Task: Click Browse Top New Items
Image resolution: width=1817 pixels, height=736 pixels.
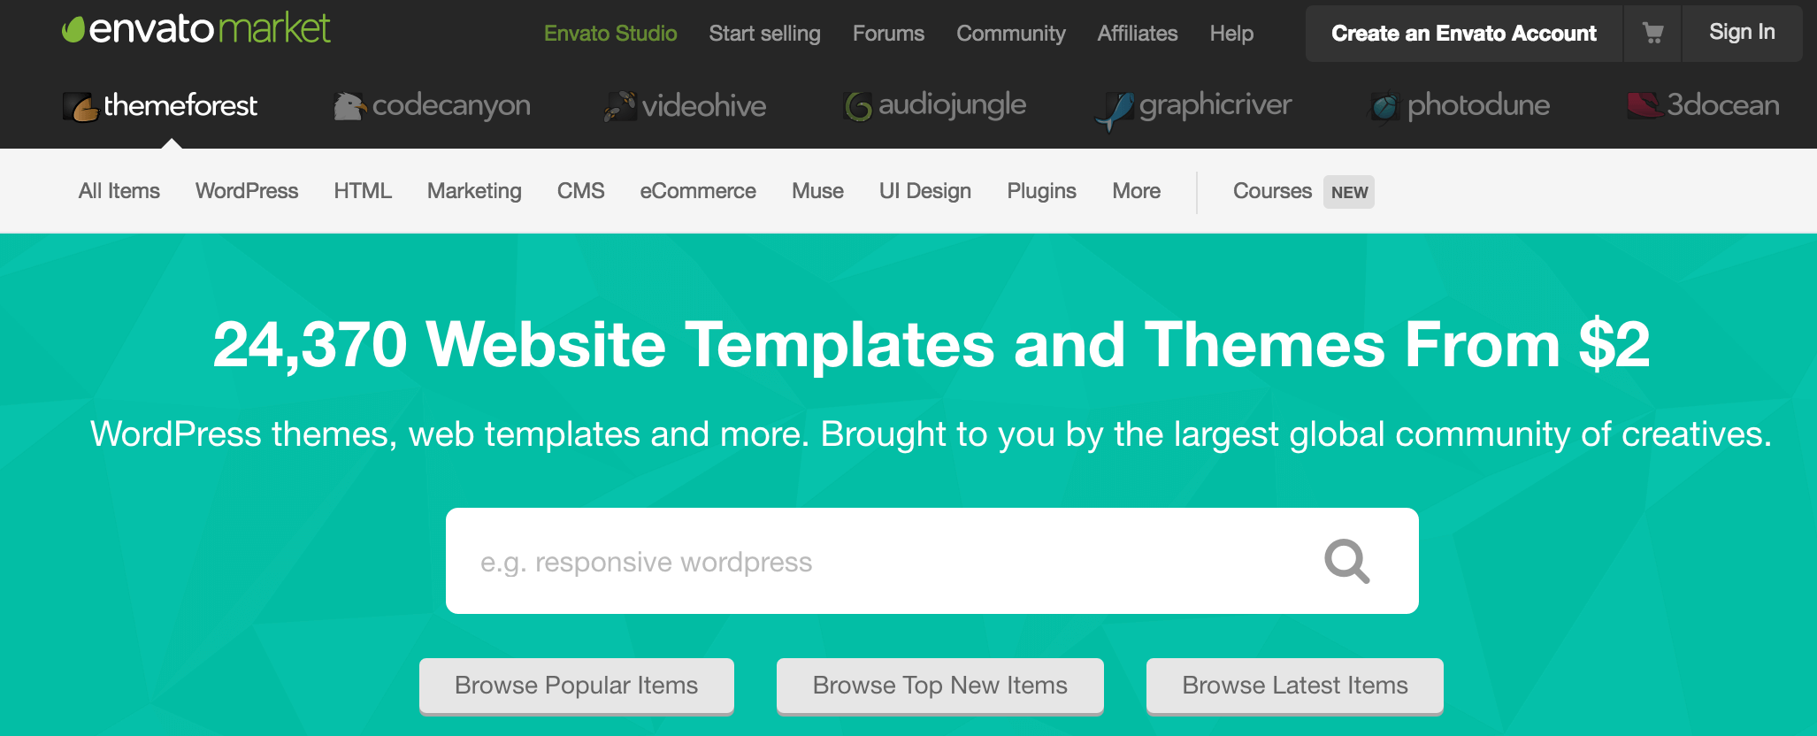Action: [x=940, y=686]
